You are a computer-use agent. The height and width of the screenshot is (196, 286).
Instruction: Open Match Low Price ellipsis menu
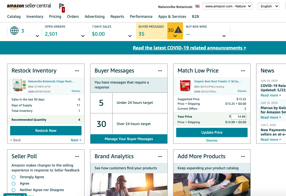(243, 71)
